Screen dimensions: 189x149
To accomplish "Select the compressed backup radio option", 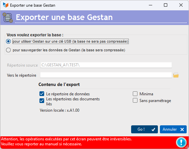I will [x=8, y=50].
